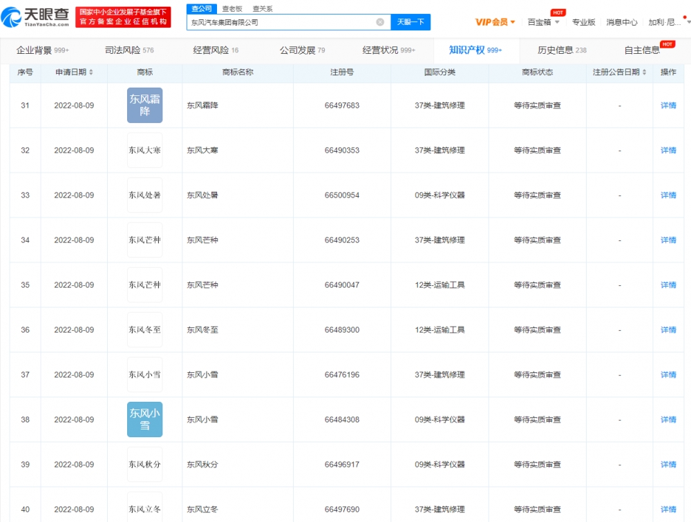Switch to 查老板 search tab
The image size is (691, 522).
click(x=232, y=8)
